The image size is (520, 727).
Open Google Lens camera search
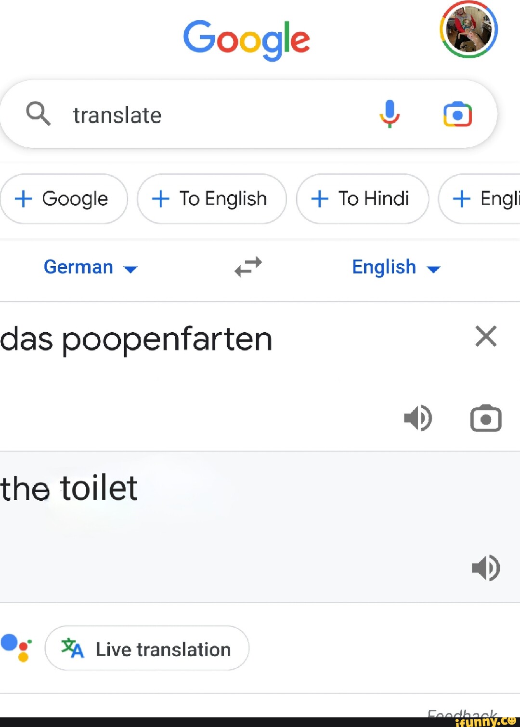[x=457, y=115]
